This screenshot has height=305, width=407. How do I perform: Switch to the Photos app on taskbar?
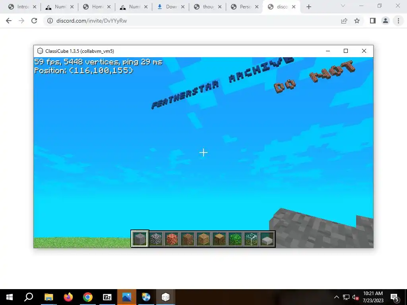(127, 297)
